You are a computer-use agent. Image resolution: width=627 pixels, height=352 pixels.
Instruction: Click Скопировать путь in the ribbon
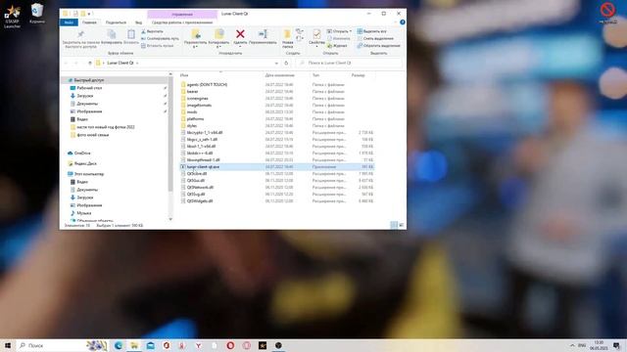click(160, 38)
